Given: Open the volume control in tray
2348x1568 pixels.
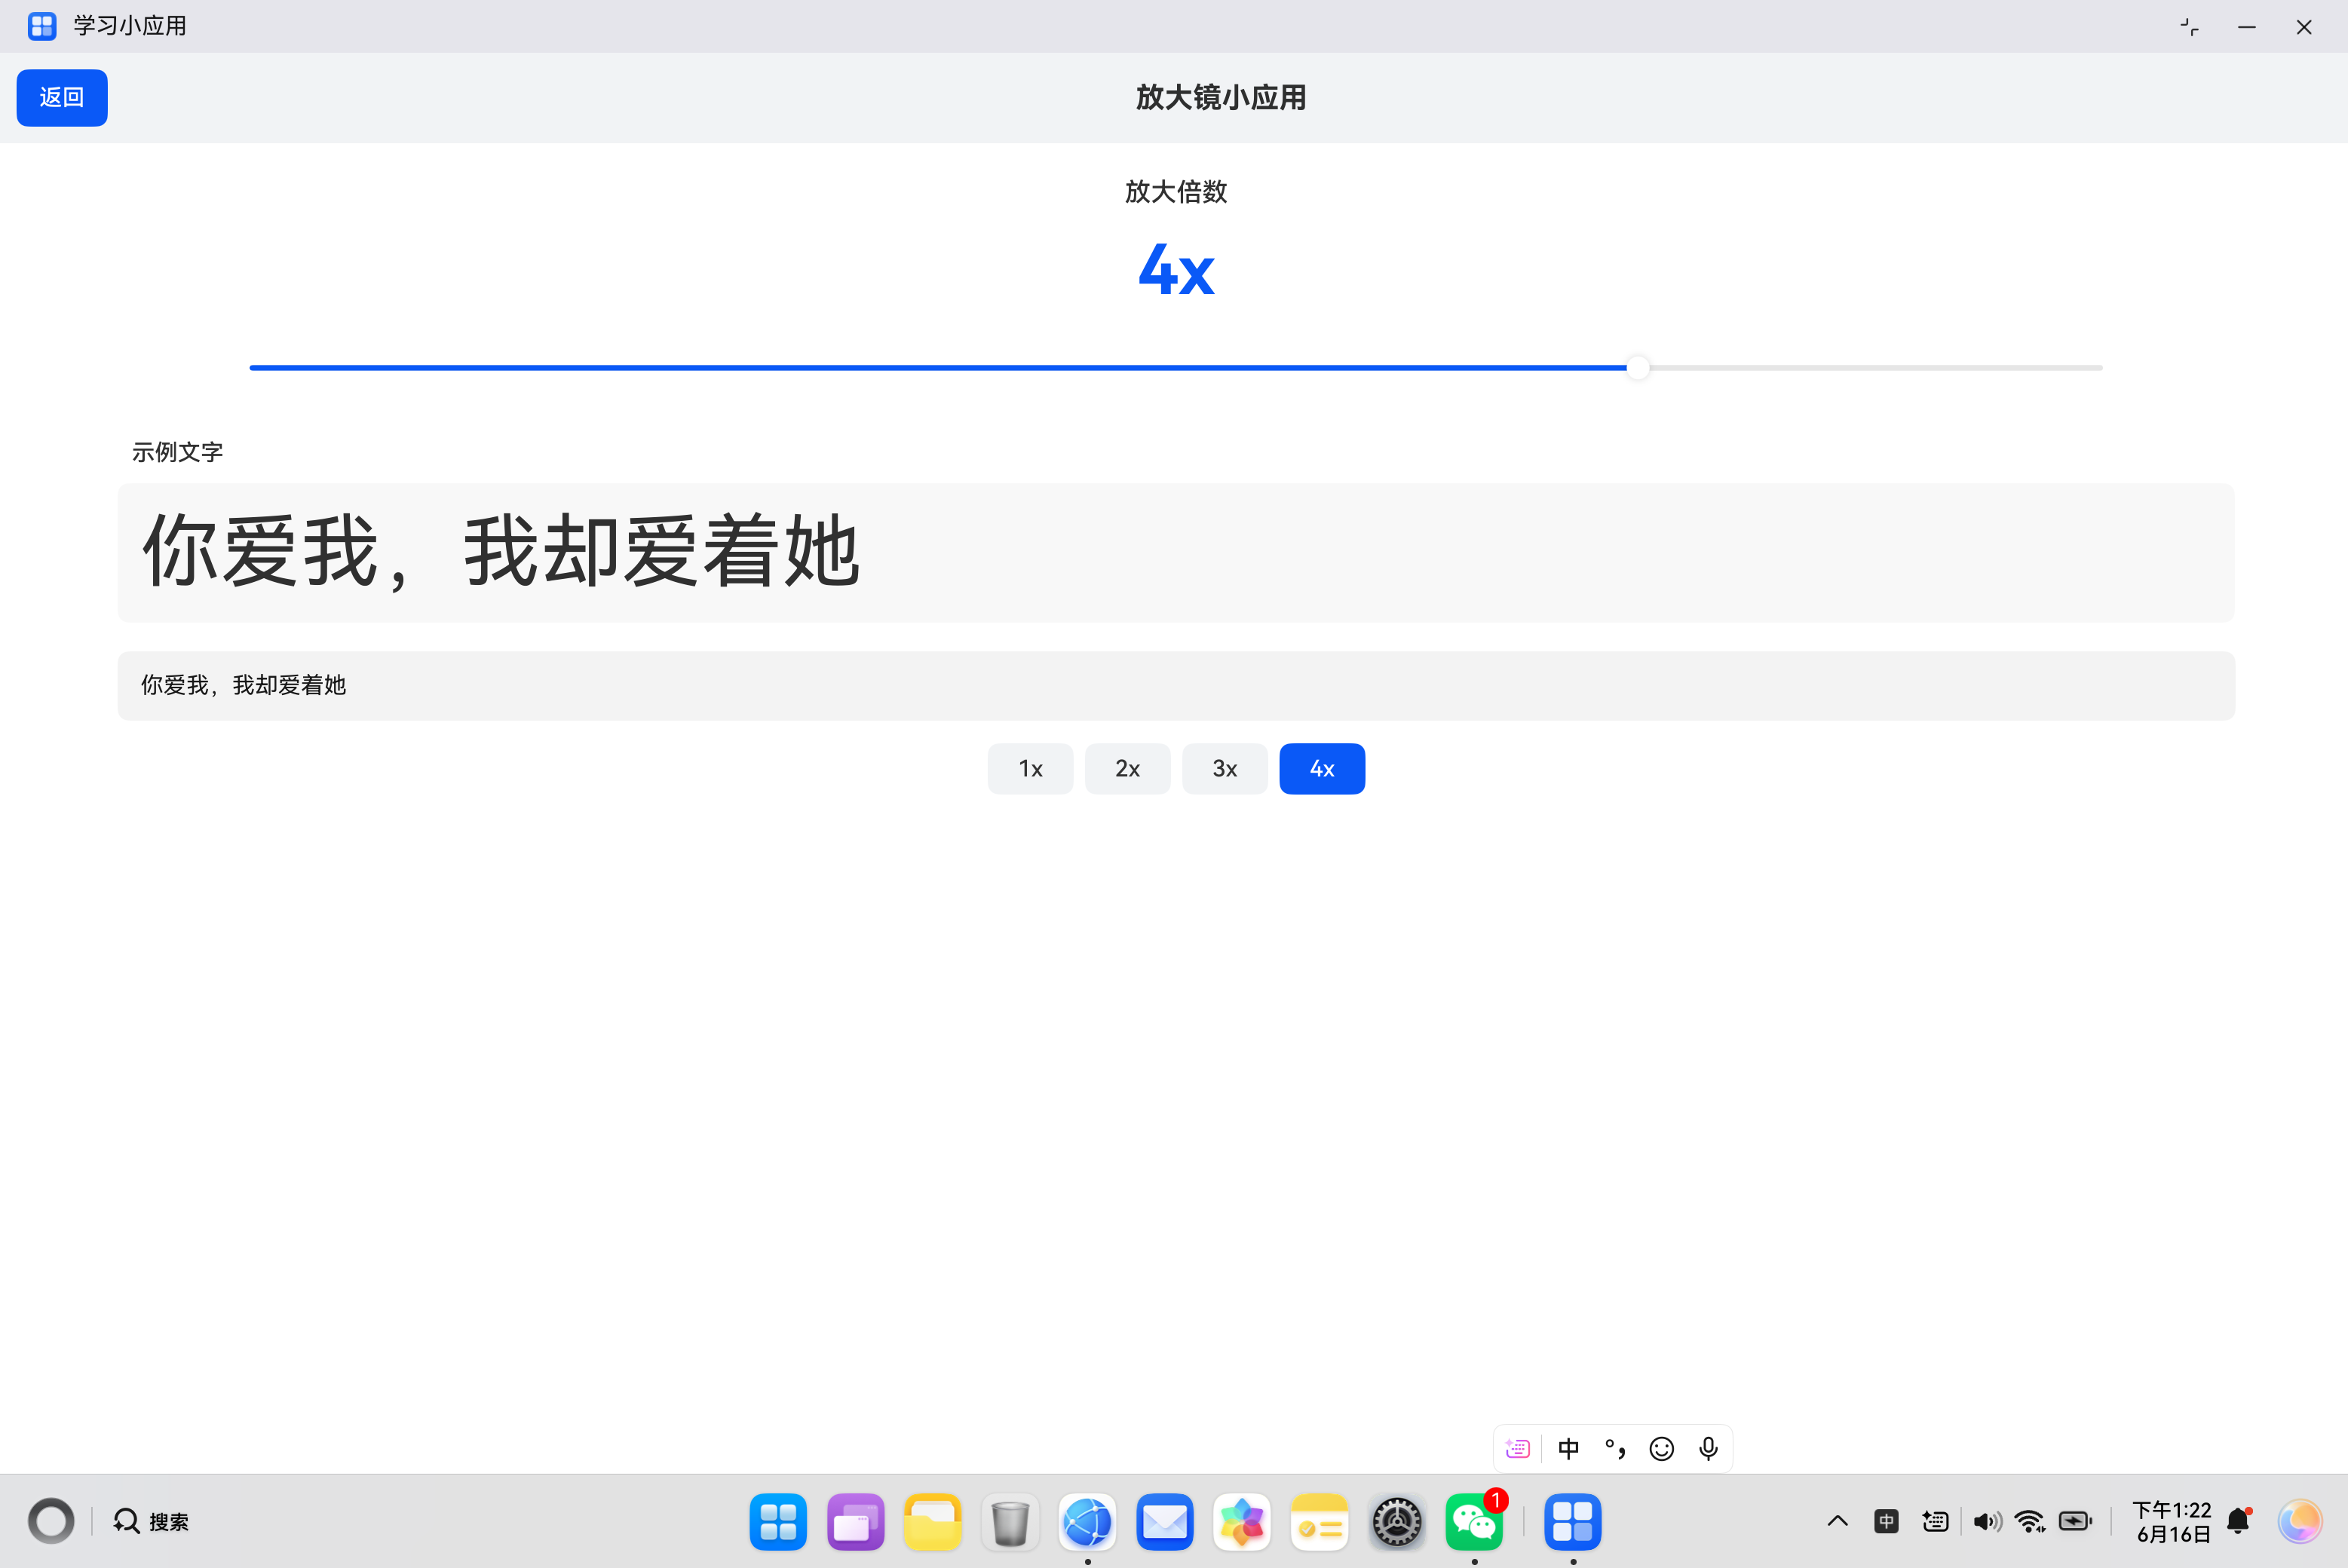Looking at the screenshot, I should tap(1987, 1521).
